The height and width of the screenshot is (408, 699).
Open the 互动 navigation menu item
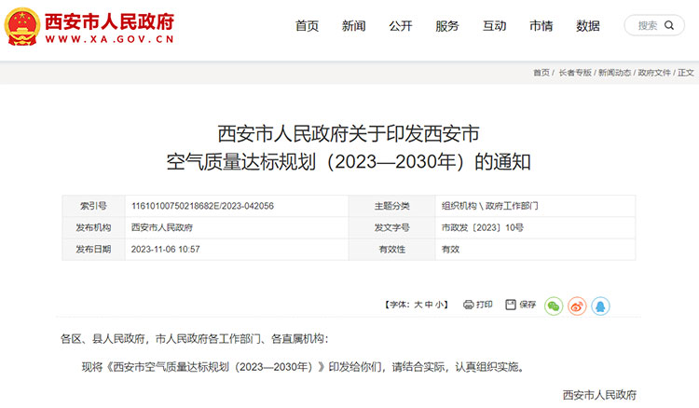pyautogui.click(x=494, y=26)
